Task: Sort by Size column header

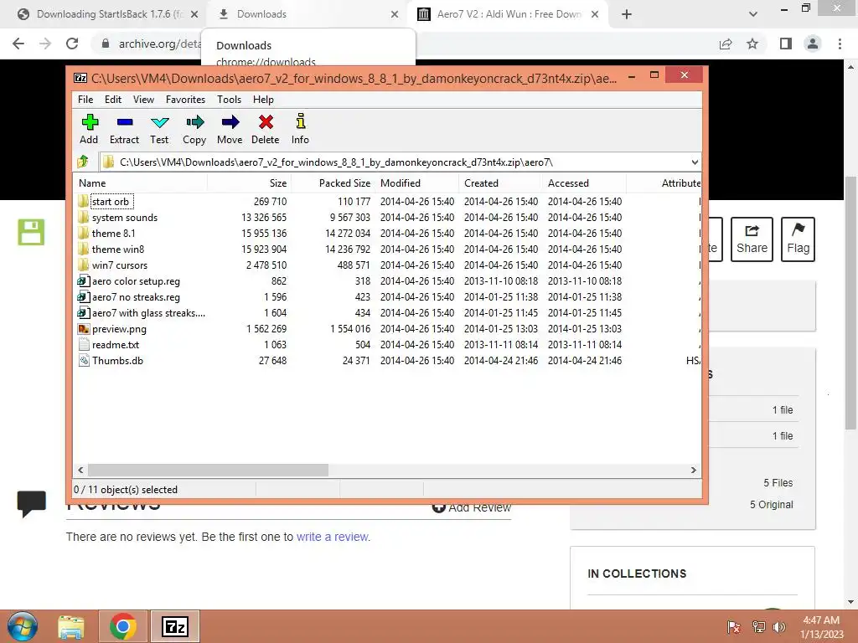Action: pos(250,183)
